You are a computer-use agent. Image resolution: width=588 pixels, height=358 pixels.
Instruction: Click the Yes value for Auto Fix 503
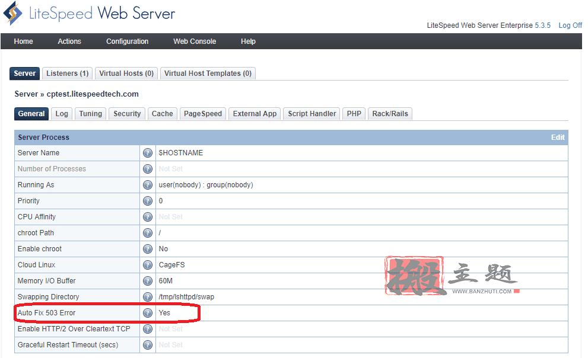164,313
